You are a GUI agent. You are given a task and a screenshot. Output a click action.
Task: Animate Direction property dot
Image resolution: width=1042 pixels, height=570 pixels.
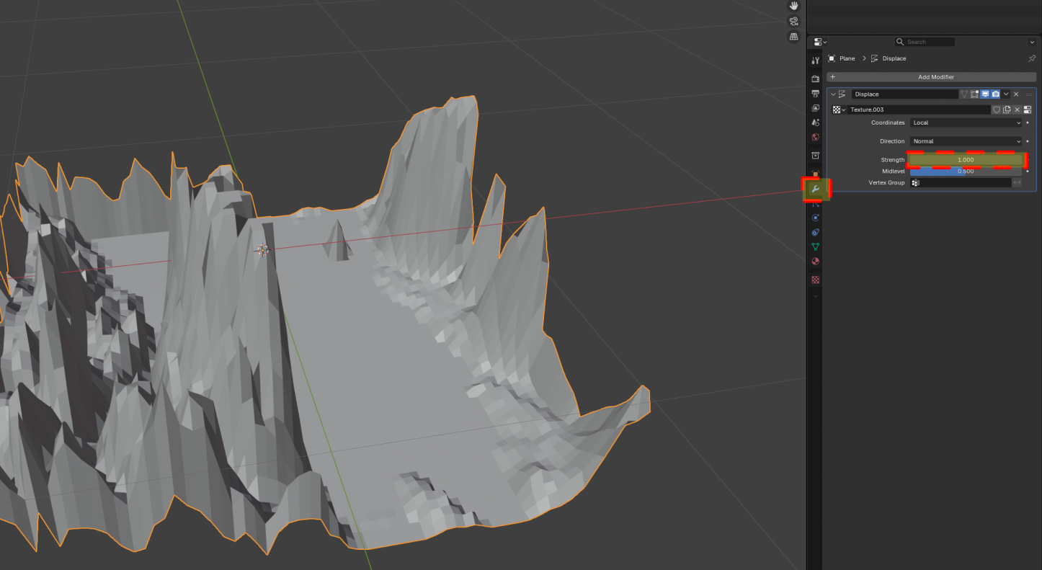1028,141
